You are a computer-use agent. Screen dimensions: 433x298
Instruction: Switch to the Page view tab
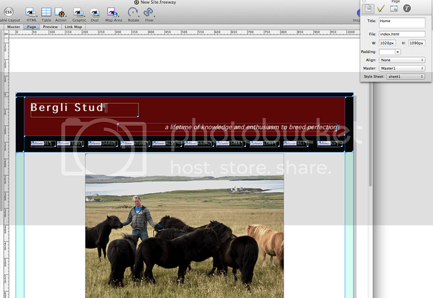point(31,27)
